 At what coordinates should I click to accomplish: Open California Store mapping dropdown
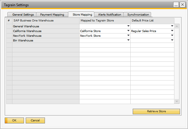click(128, 31)
